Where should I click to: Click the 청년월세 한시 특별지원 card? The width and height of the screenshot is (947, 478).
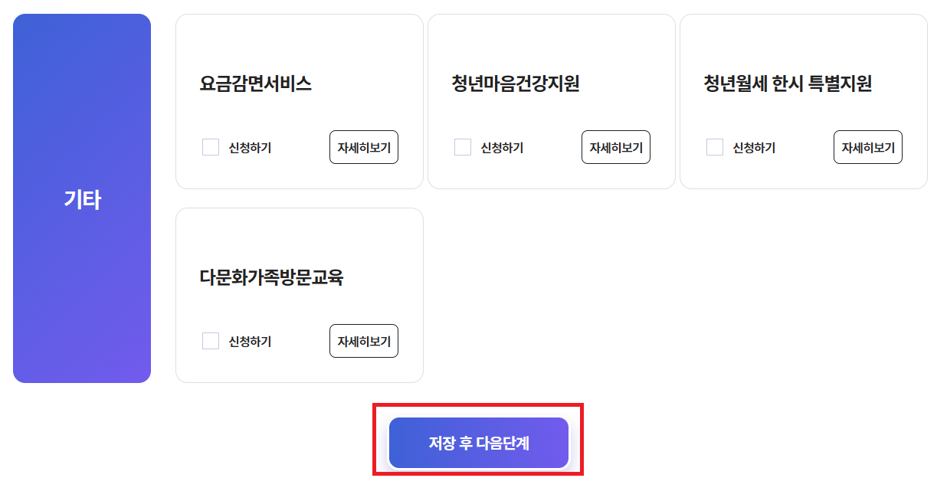click(x=803, y=100)
